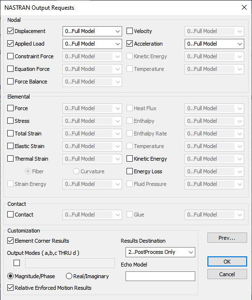Open the Applied Load set dropdown

point(92,44)
